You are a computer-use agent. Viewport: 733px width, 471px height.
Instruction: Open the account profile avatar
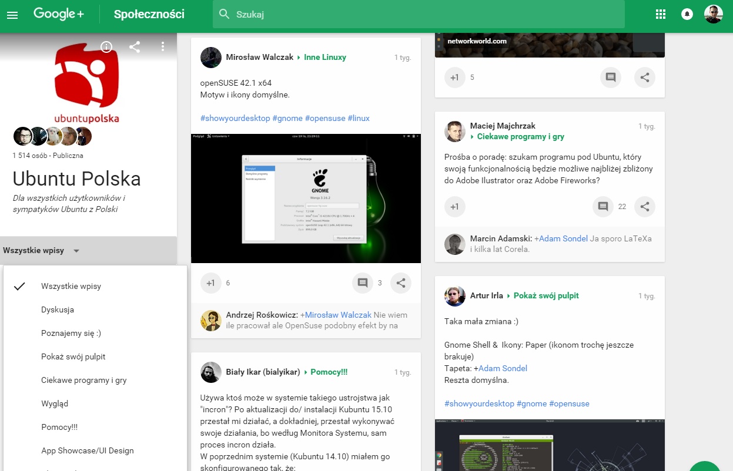(x=713, y=14)
